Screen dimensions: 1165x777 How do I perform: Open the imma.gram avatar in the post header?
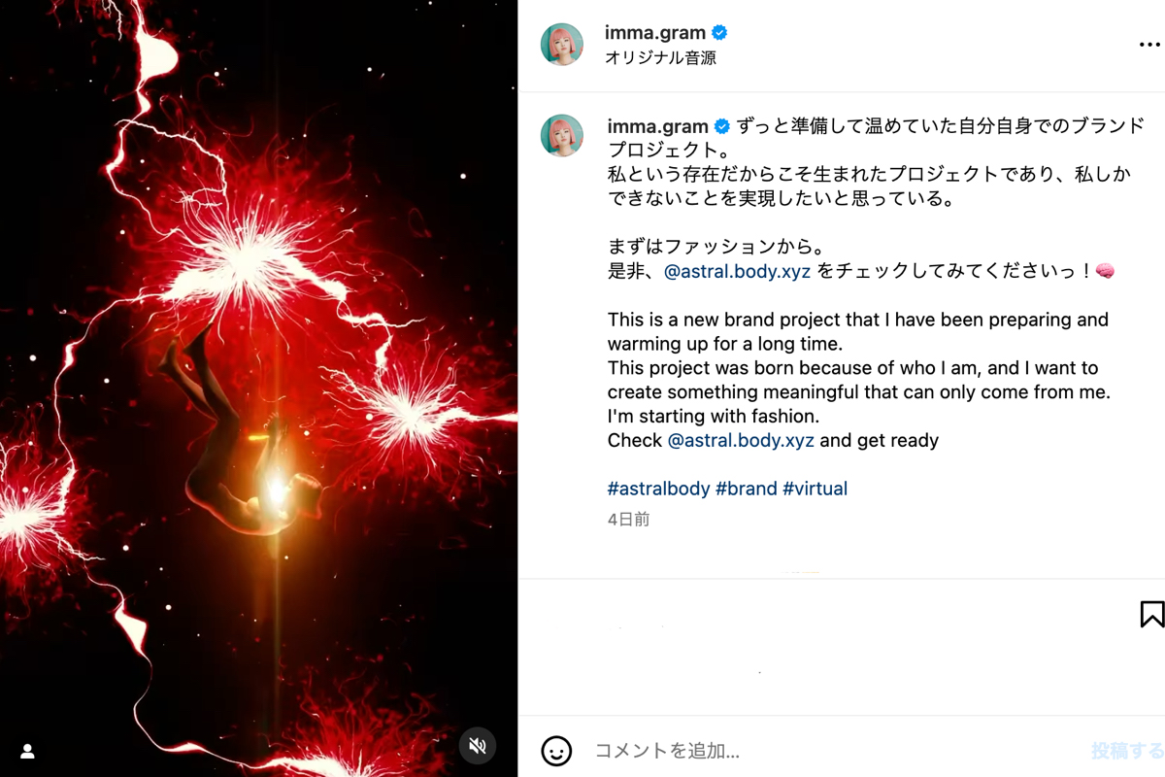(562, 45)
